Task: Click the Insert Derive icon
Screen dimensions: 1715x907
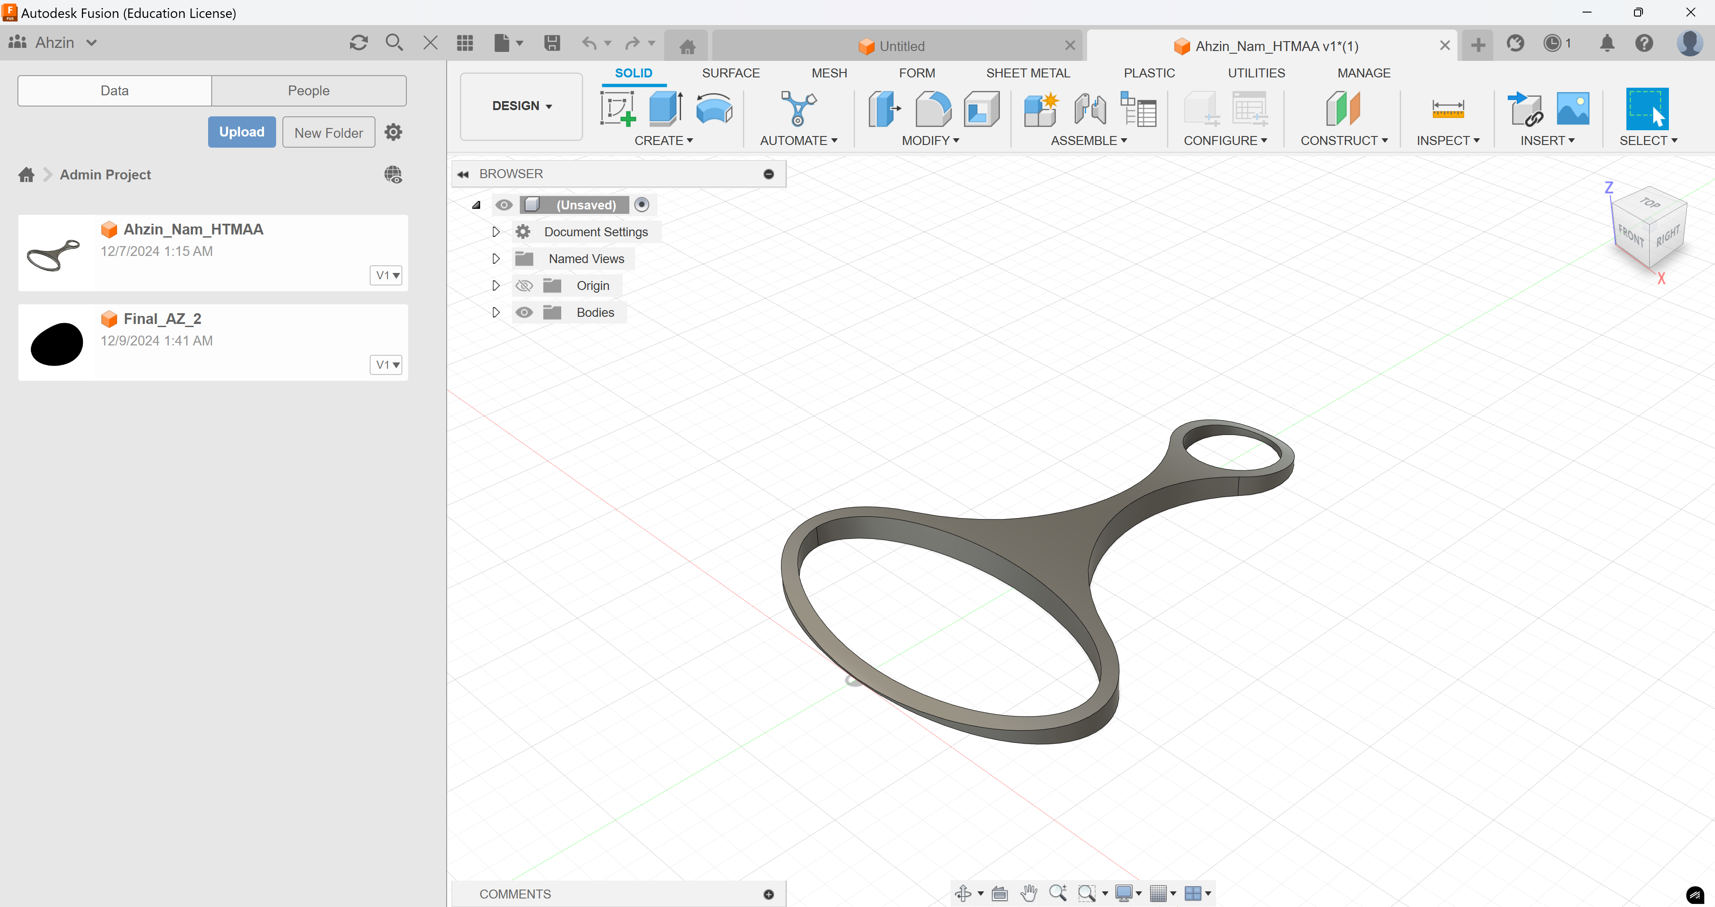Action: [x=1525, y=109]
